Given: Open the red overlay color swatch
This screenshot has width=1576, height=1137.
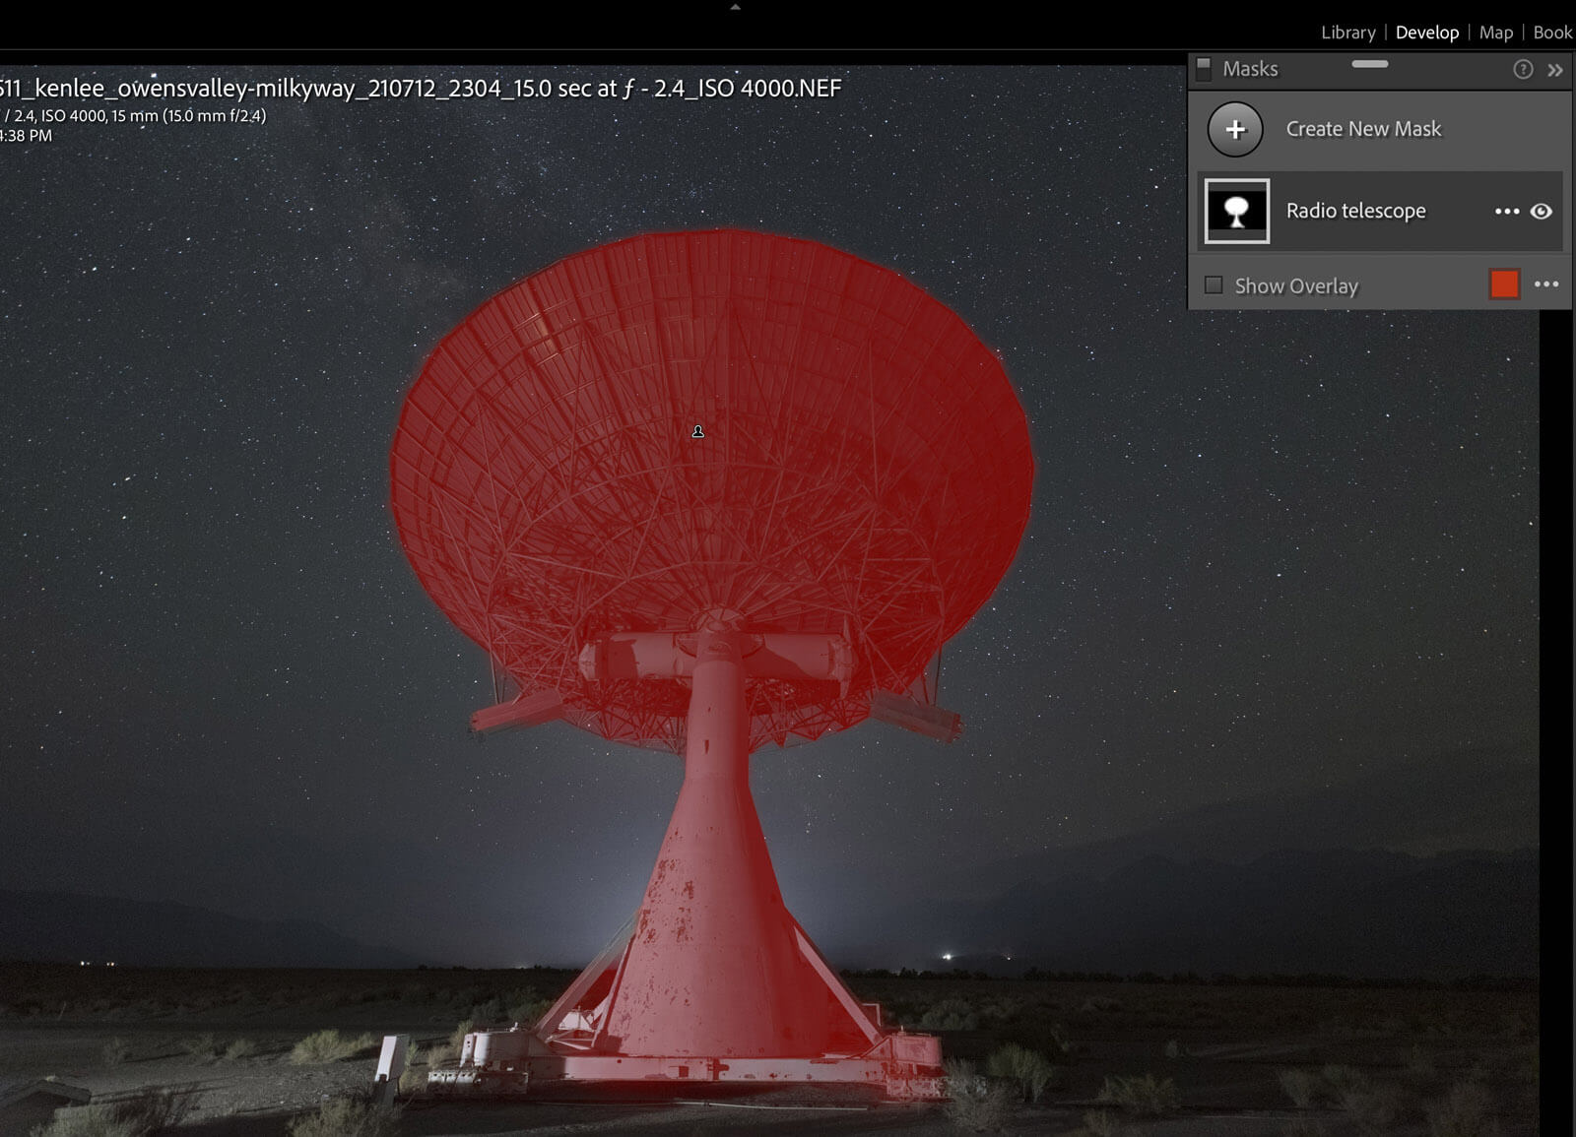Looking at the screenshot, I should click(x=1504, y=284).
